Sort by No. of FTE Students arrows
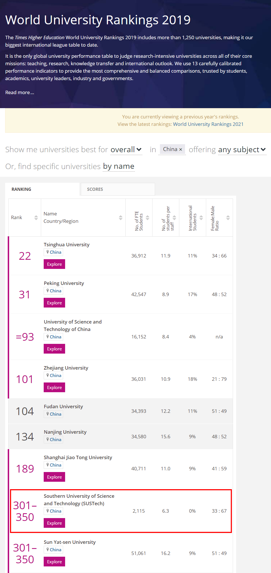The height and width of the screenshot is (573, 271). click(x=147, y=218)
